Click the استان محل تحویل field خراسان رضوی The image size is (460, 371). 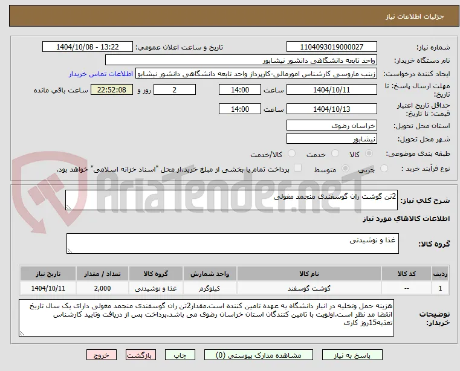pyautogui.click(x=331, y=126)
